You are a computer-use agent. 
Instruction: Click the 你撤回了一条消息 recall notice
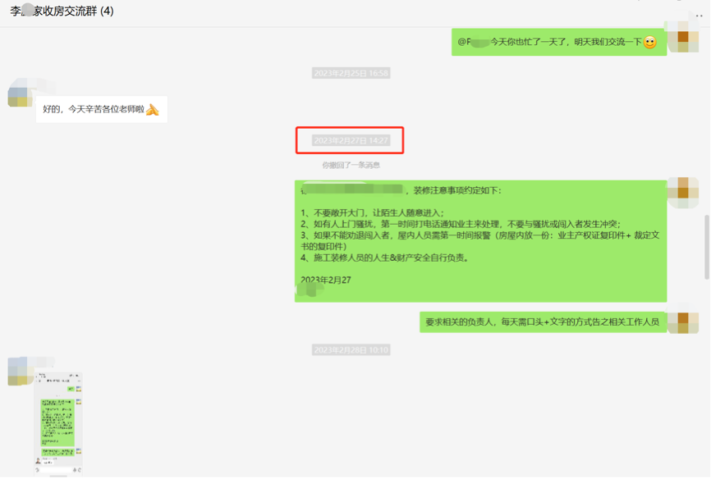click(x=351, y=165)
